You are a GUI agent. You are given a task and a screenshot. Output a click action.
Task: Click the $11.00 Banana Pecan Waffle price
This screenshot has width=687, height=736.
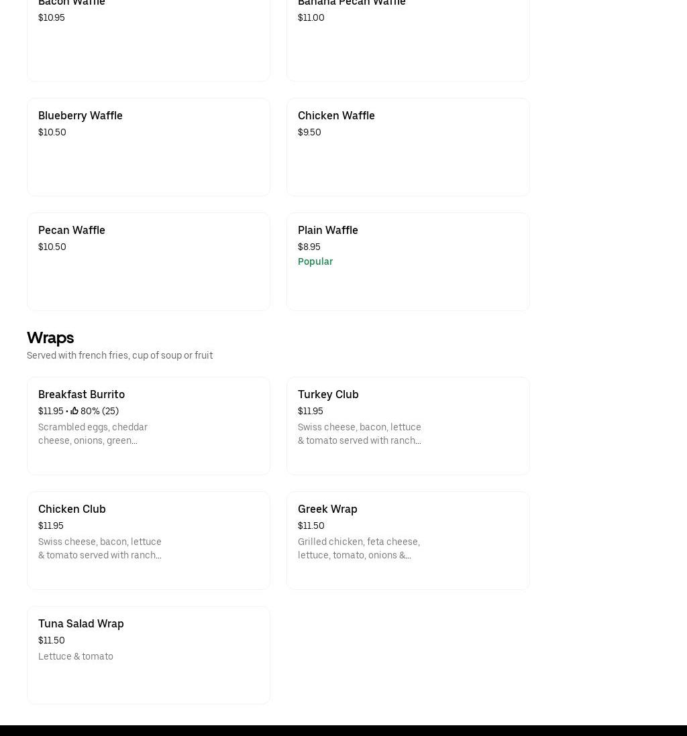pyautogui.click(x=311, y=17)
